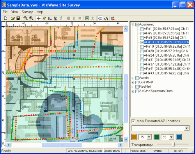Screen dimensions: 195x154
Task: Select the AP#31 Ch 36 row
Action: (167, 60)
